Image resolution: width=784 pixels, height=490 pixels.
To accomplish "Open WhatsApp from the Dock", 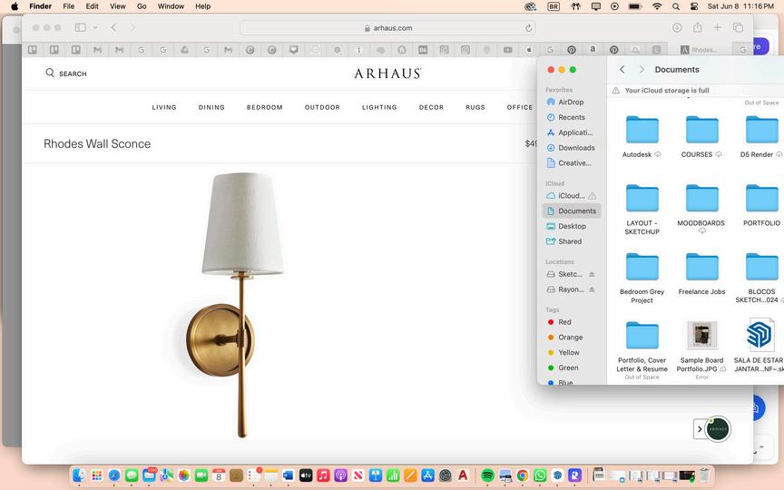I will tap(540, 475).
